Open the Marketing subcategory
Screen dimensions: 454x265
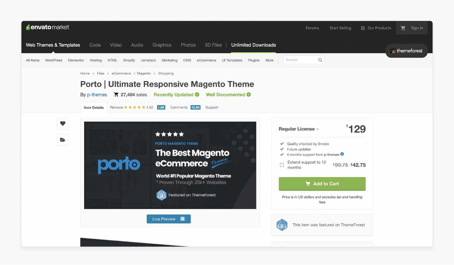coord(170,60)
